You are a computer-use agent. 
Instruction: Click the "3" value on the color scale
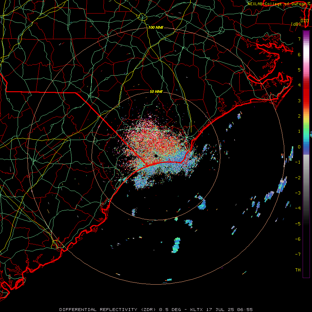(x=299, y=101)
